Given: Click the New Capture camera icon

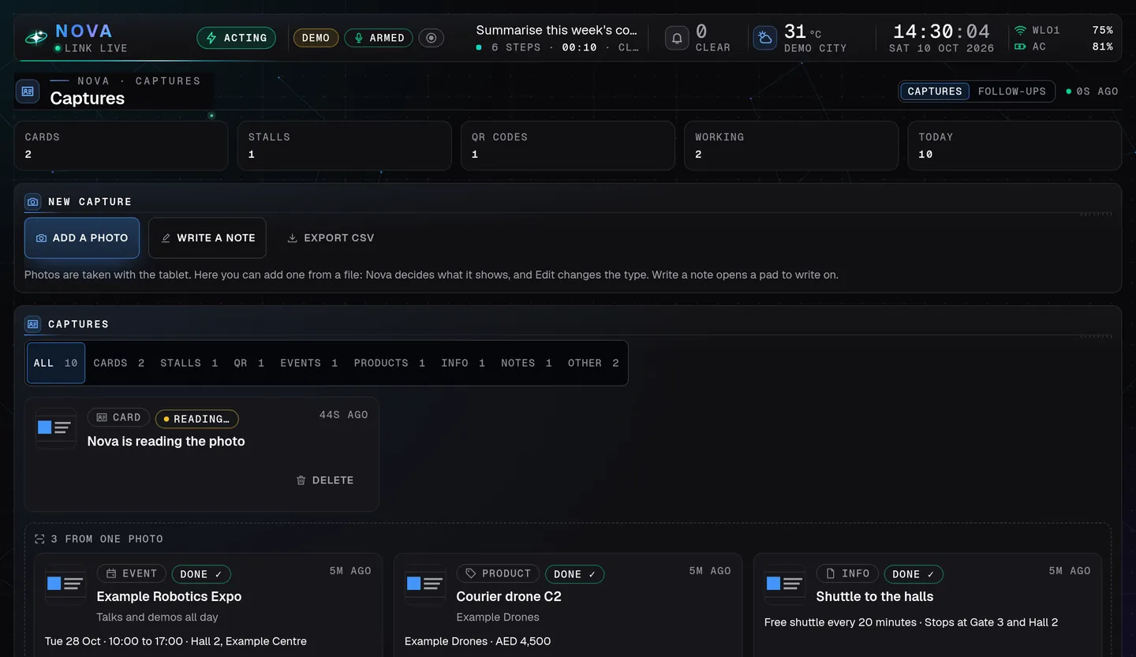Looking at the screenshot, I should tap(32, 202).
